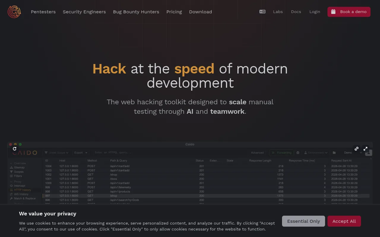Click the Response Time (ms) column header
Screen dimensions: 380x237
[302, 161]
